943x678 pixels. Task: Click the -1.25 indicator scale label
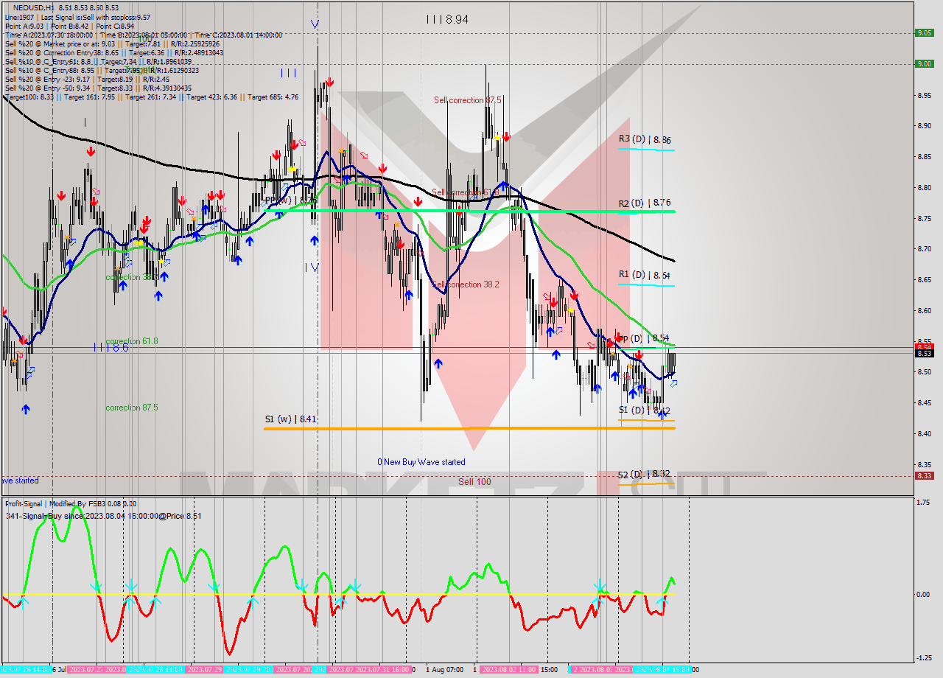(x=923, y=658)
